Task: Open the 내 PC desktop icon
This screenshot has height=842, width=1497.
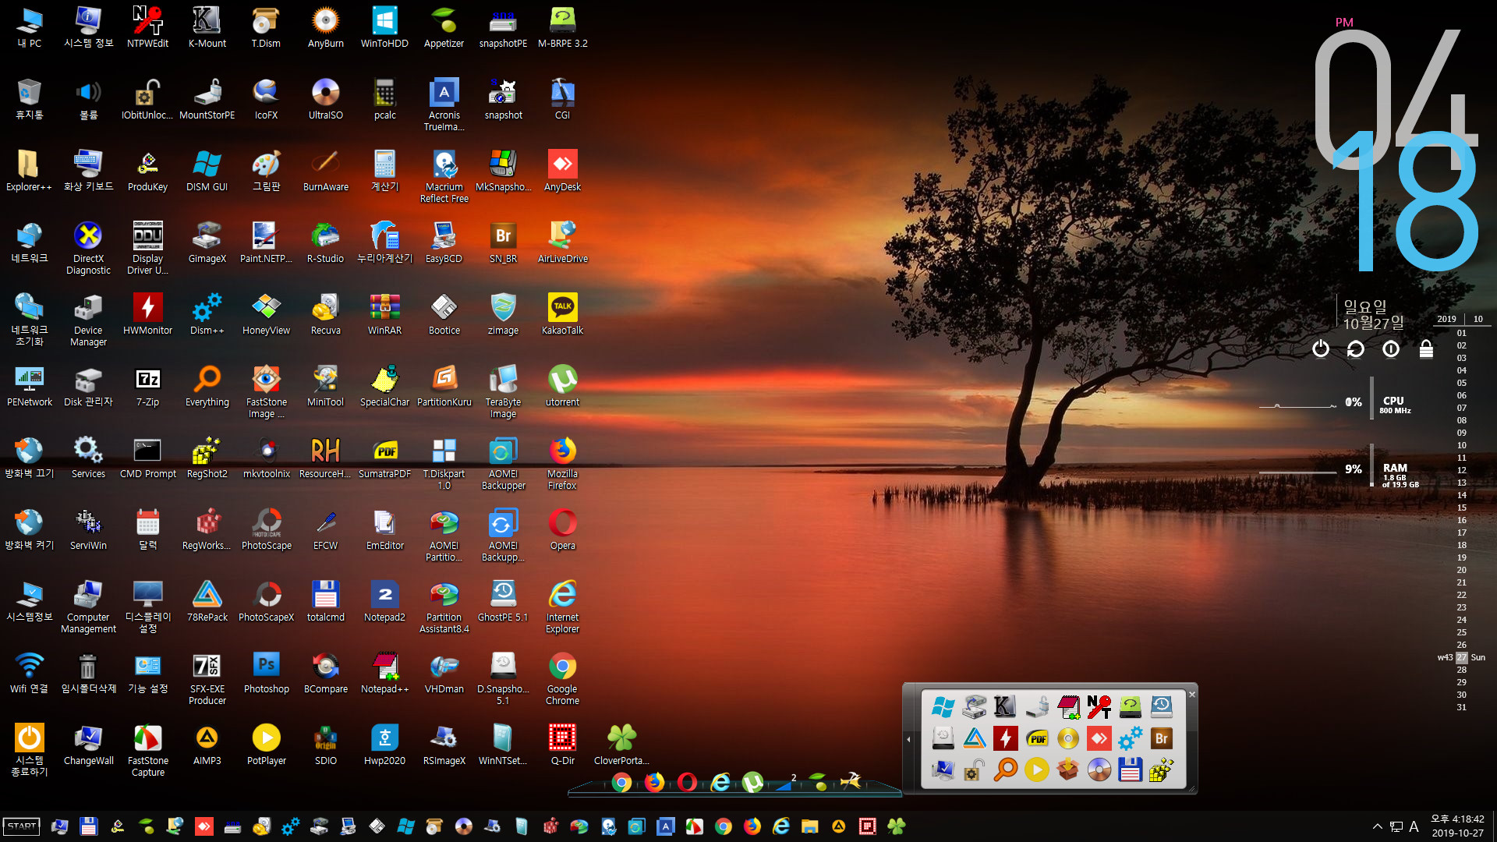Action: [x=29, y=27]
